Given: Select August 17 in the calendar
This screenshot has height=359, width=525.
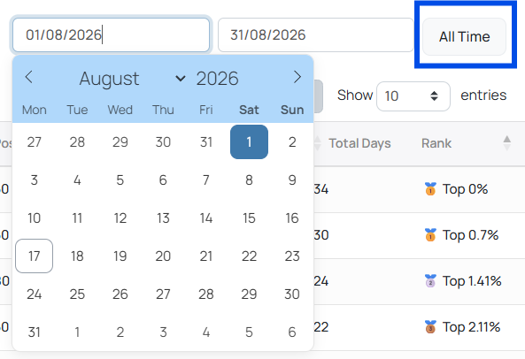Looking at the screenshot, I should (35, 256).
